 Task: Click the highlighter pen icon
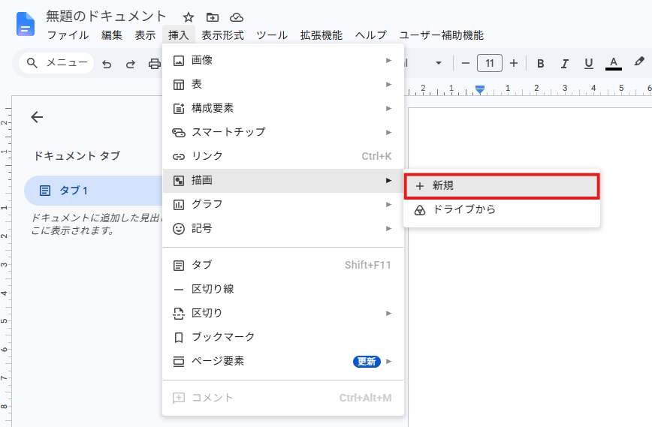[x=639, y=62]
